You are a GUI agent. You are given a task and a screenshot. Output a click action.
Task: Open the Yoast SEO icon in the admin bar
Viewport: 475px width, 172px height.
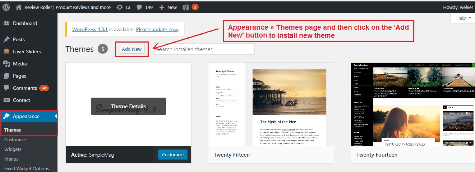[x=185, y=7]
